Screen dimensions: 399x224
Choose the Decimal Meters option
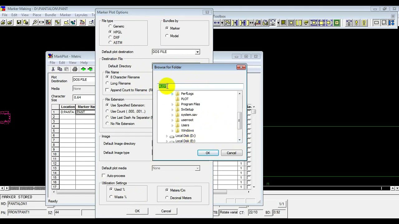point(167,198)
